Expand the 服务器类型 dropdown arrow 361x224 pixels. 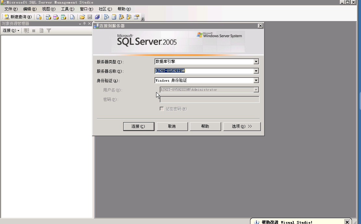[x=256, y=62]
